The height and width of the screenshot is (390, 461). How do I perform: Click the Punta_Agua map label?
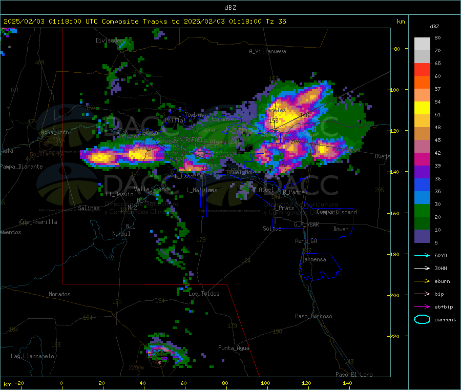pyautogui.click(x=234, y=348)
